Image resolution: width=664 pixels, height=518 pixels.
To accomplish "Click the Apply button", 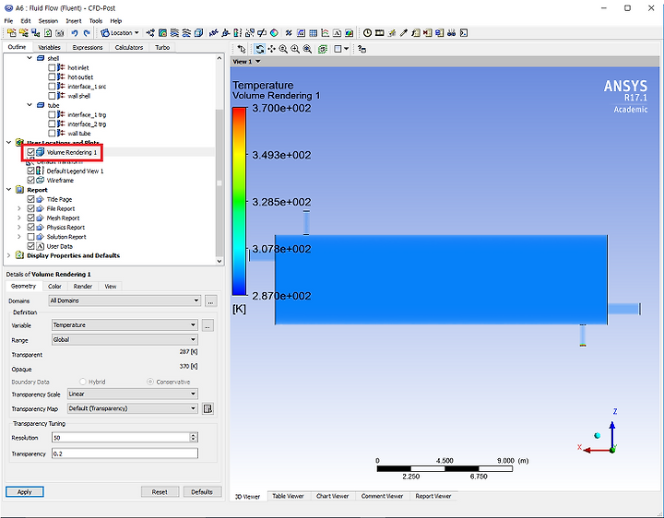I will click(25, 492).
